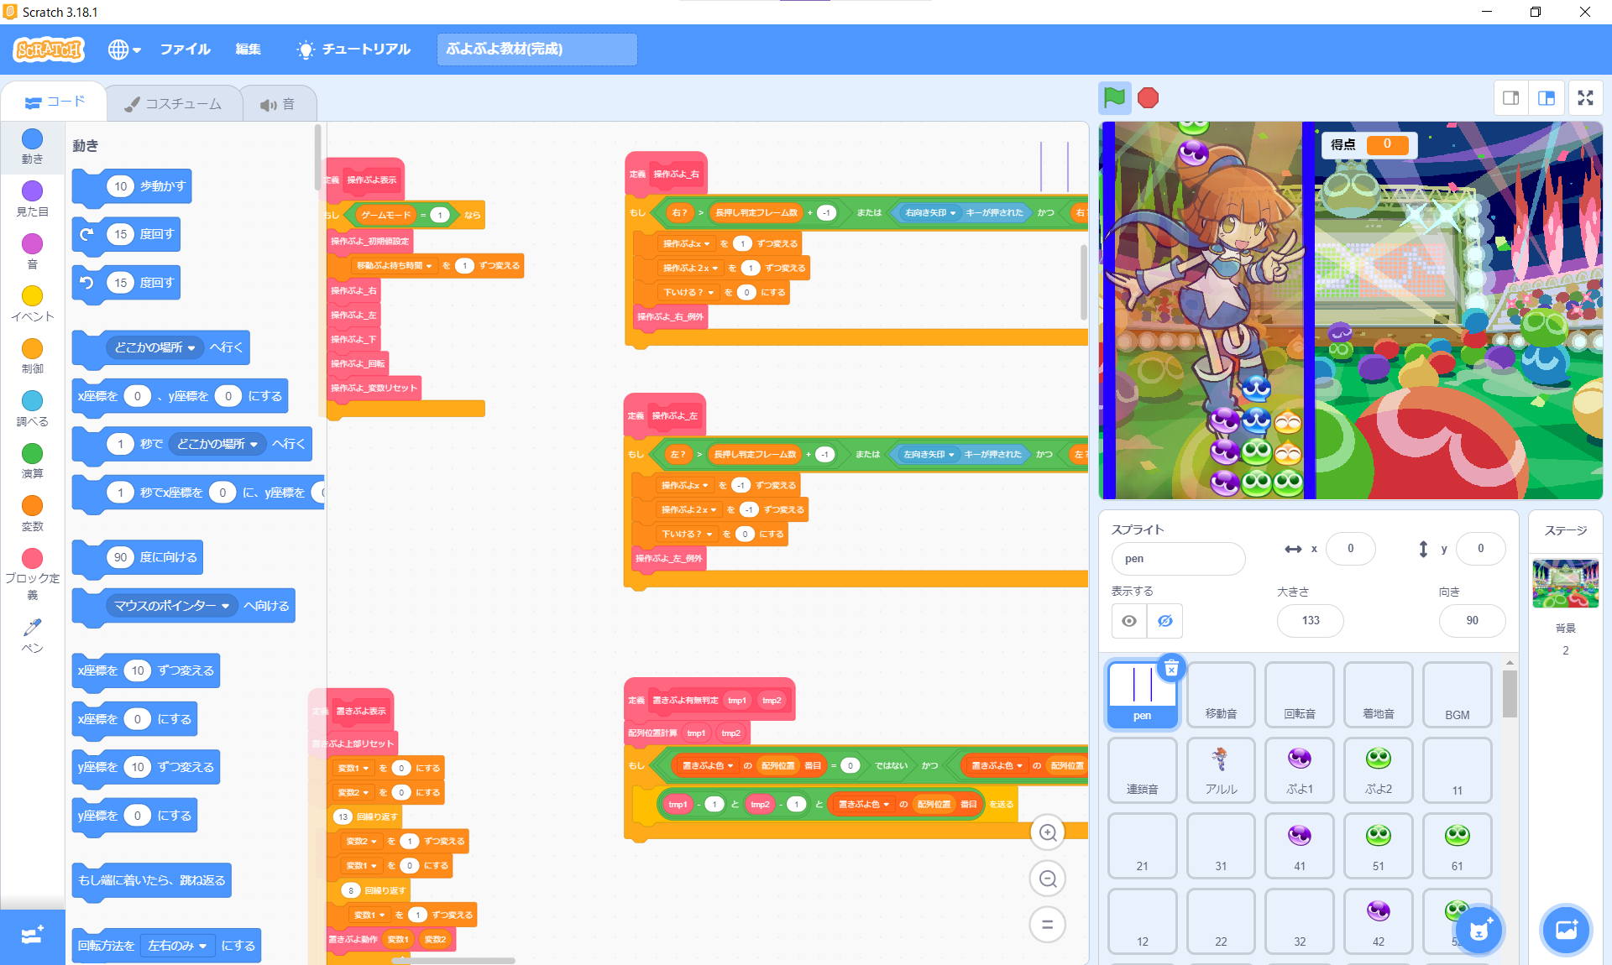The image size is (1612, 965).
Task: Open 左右のみ rotation style dropdown
Action: [178, 946]
